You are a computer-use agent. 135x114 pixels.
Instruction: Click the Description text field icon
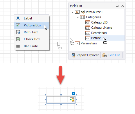(88, 33)
